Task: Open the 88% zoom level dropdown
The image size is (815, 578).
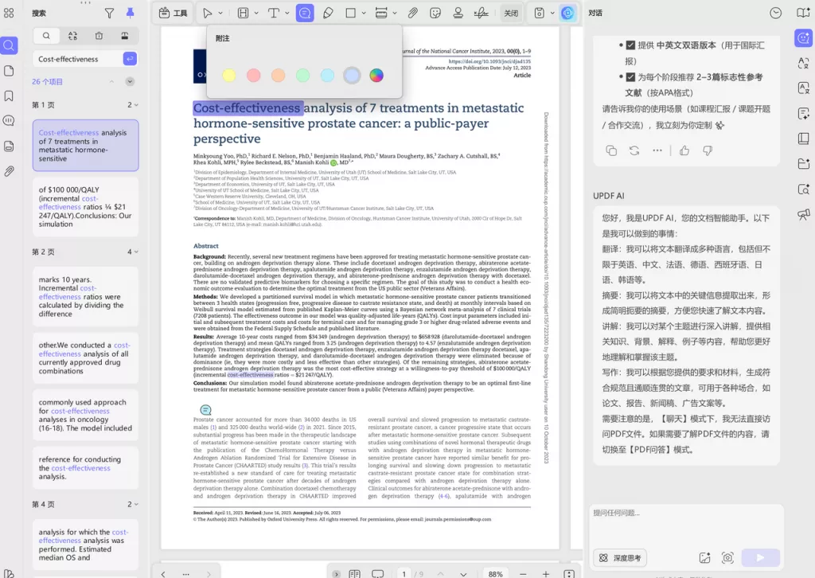Action: click(x=495, y=572)
